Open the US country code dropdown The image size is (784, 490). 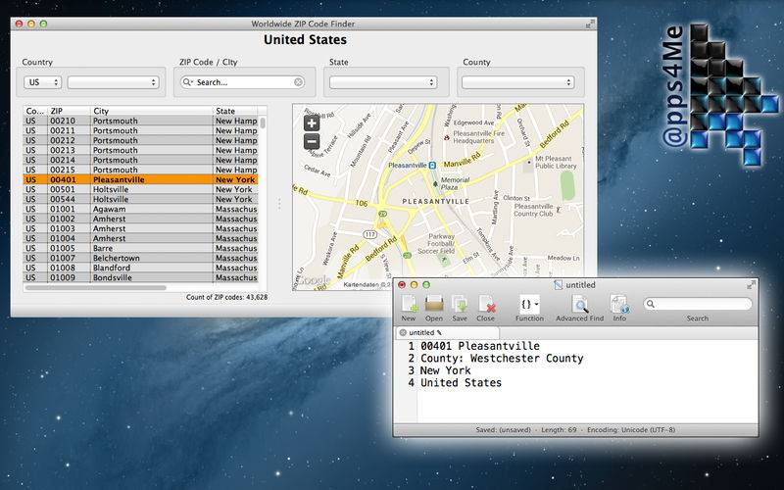tap(42, 82)
